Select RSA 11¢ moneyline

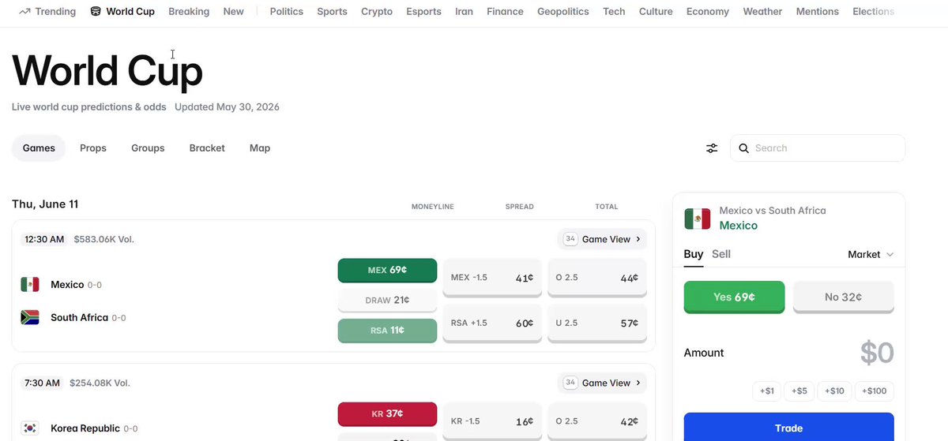coord(387,331)
